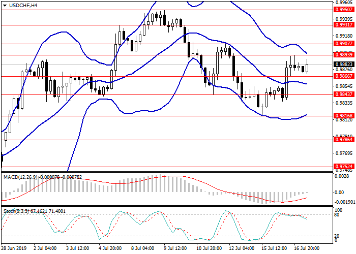
Task: Click the 0.98939 horizontal level label
Action: [x=341, y=54]
